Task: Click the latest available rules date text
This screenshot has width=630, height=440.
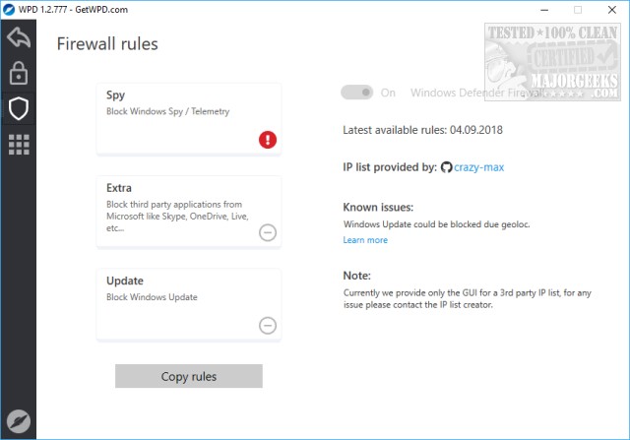Action: tap(422, 130)
